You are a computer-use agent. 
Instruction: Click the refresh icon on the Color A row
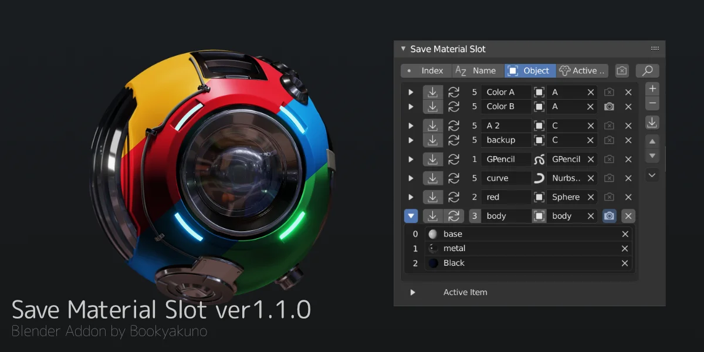click(454, 92)
